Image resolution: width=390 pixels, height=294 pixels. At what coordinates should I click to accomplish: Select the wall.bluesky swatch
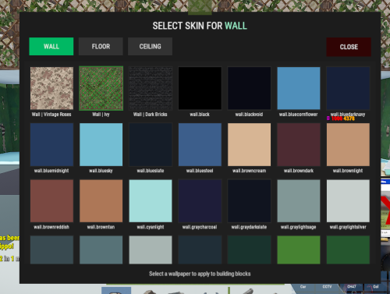[101, 144]
